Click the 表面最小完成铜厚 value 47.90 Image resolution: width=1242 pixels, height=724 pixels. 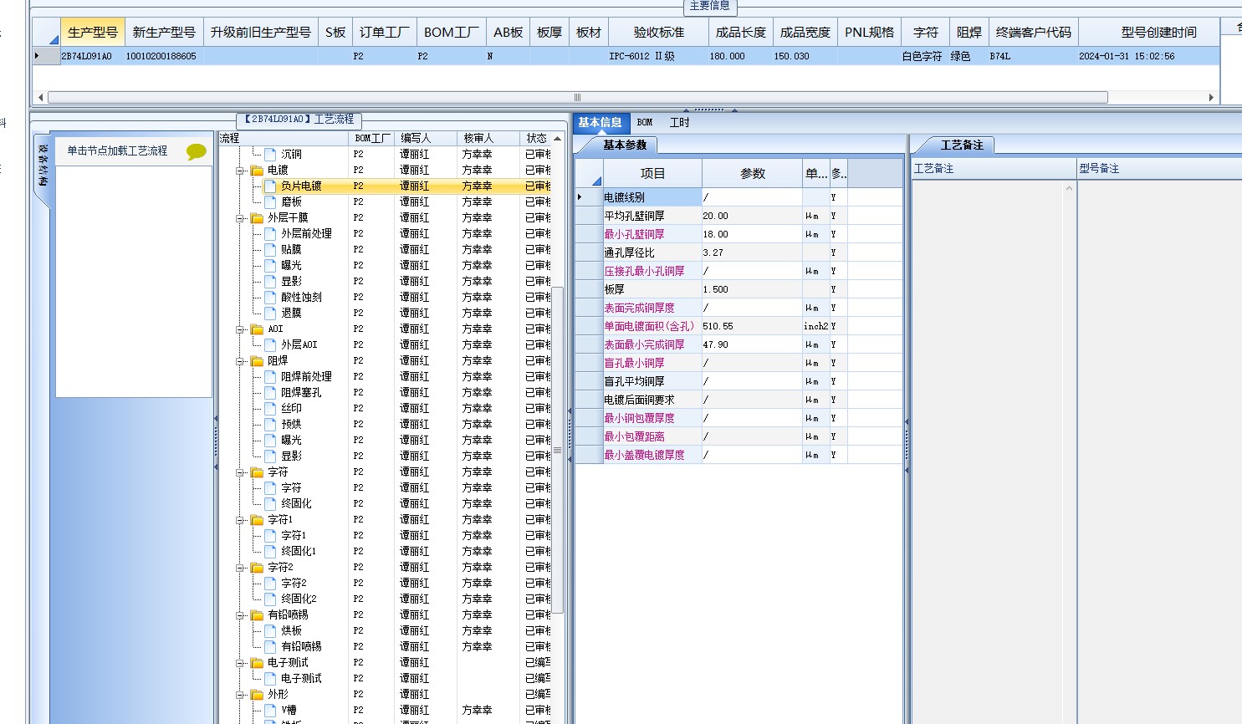coord(752,344)
